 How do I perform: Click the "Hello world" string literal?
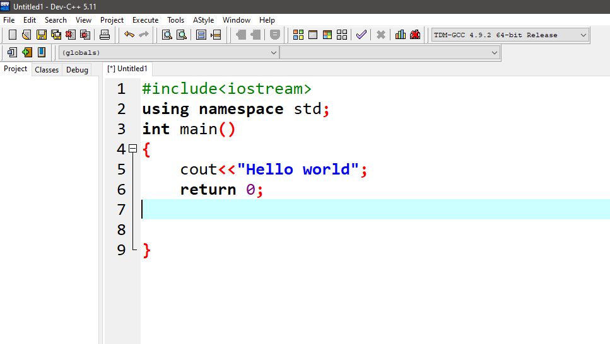(298, 169)
